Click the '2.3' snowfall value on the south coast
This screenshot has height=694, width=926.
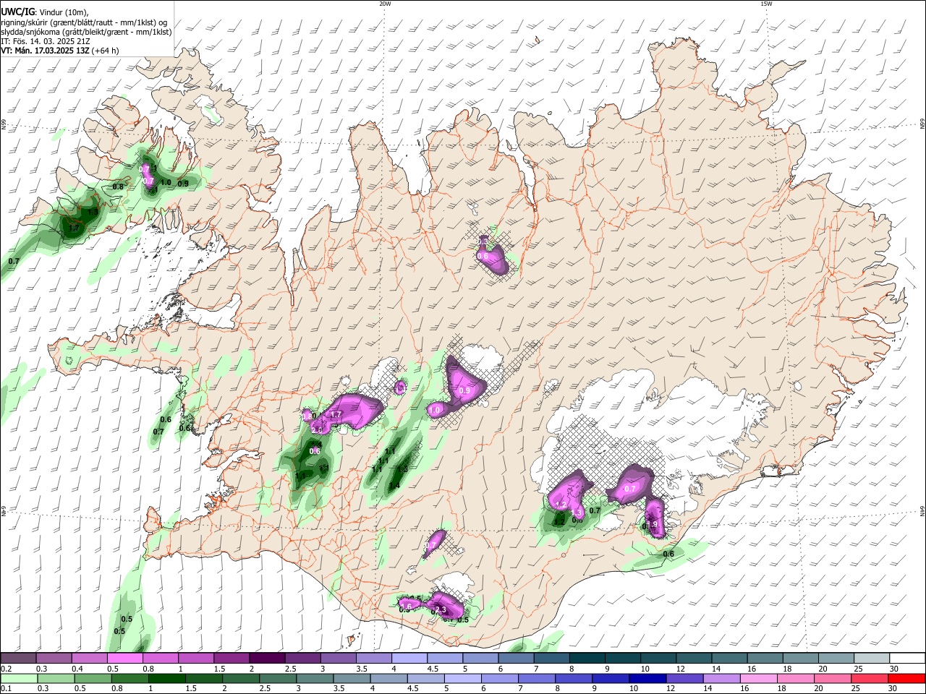point(440,610)
